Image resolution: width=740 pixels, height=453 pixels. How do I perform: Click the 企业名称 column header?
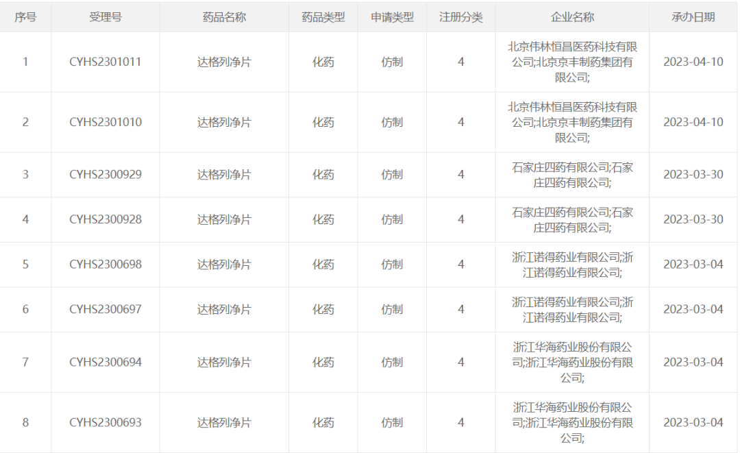[572, 17]
